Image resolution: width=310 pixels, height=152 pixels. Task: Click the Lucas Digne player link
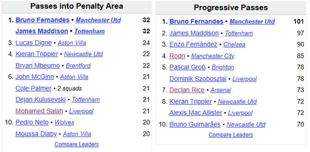pos(34,43)
